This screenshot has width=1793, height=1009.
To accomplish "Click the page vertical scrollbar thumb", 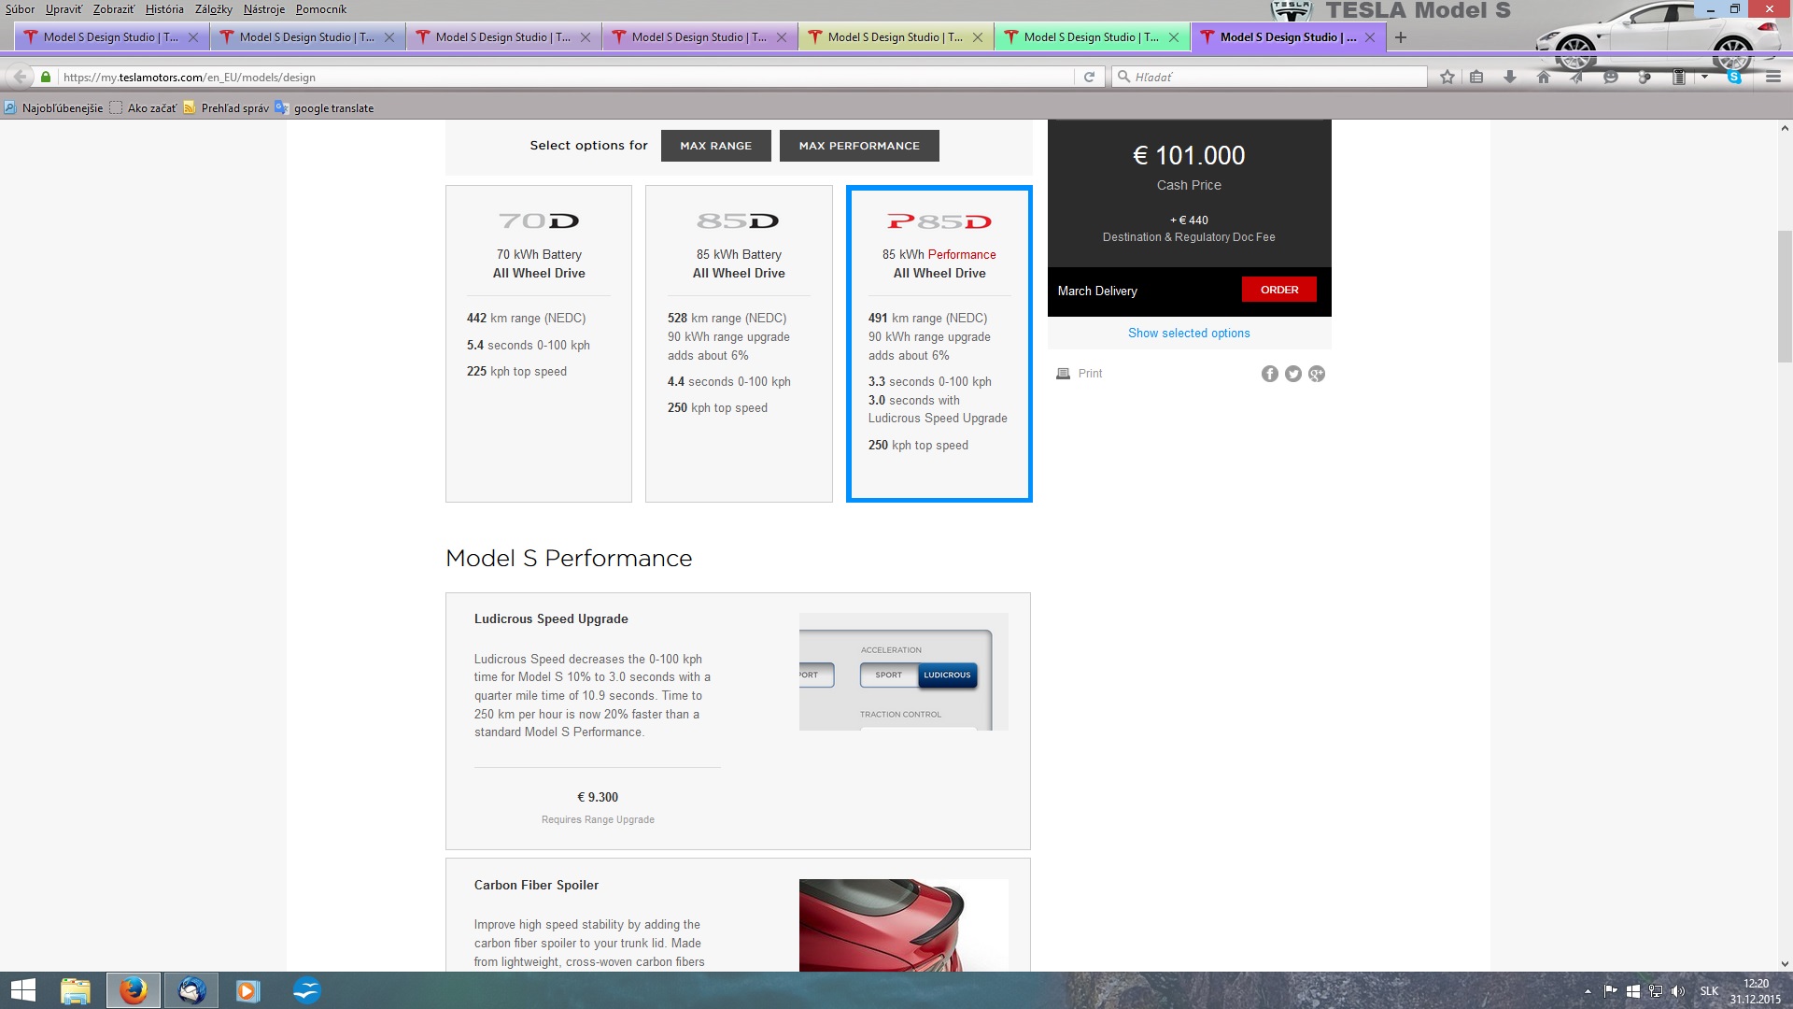I will coord(1785,296).
